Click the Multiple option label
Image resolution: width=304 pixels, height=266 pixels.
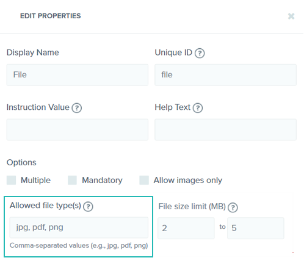coord(35,181)
